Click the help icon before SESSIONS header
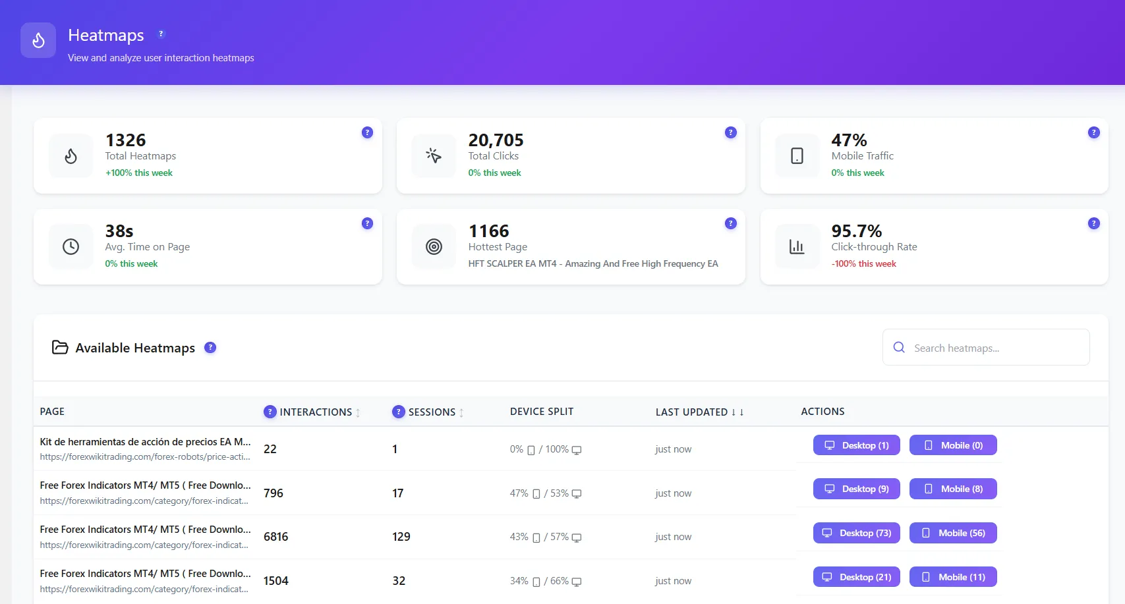 pos(398,412)
